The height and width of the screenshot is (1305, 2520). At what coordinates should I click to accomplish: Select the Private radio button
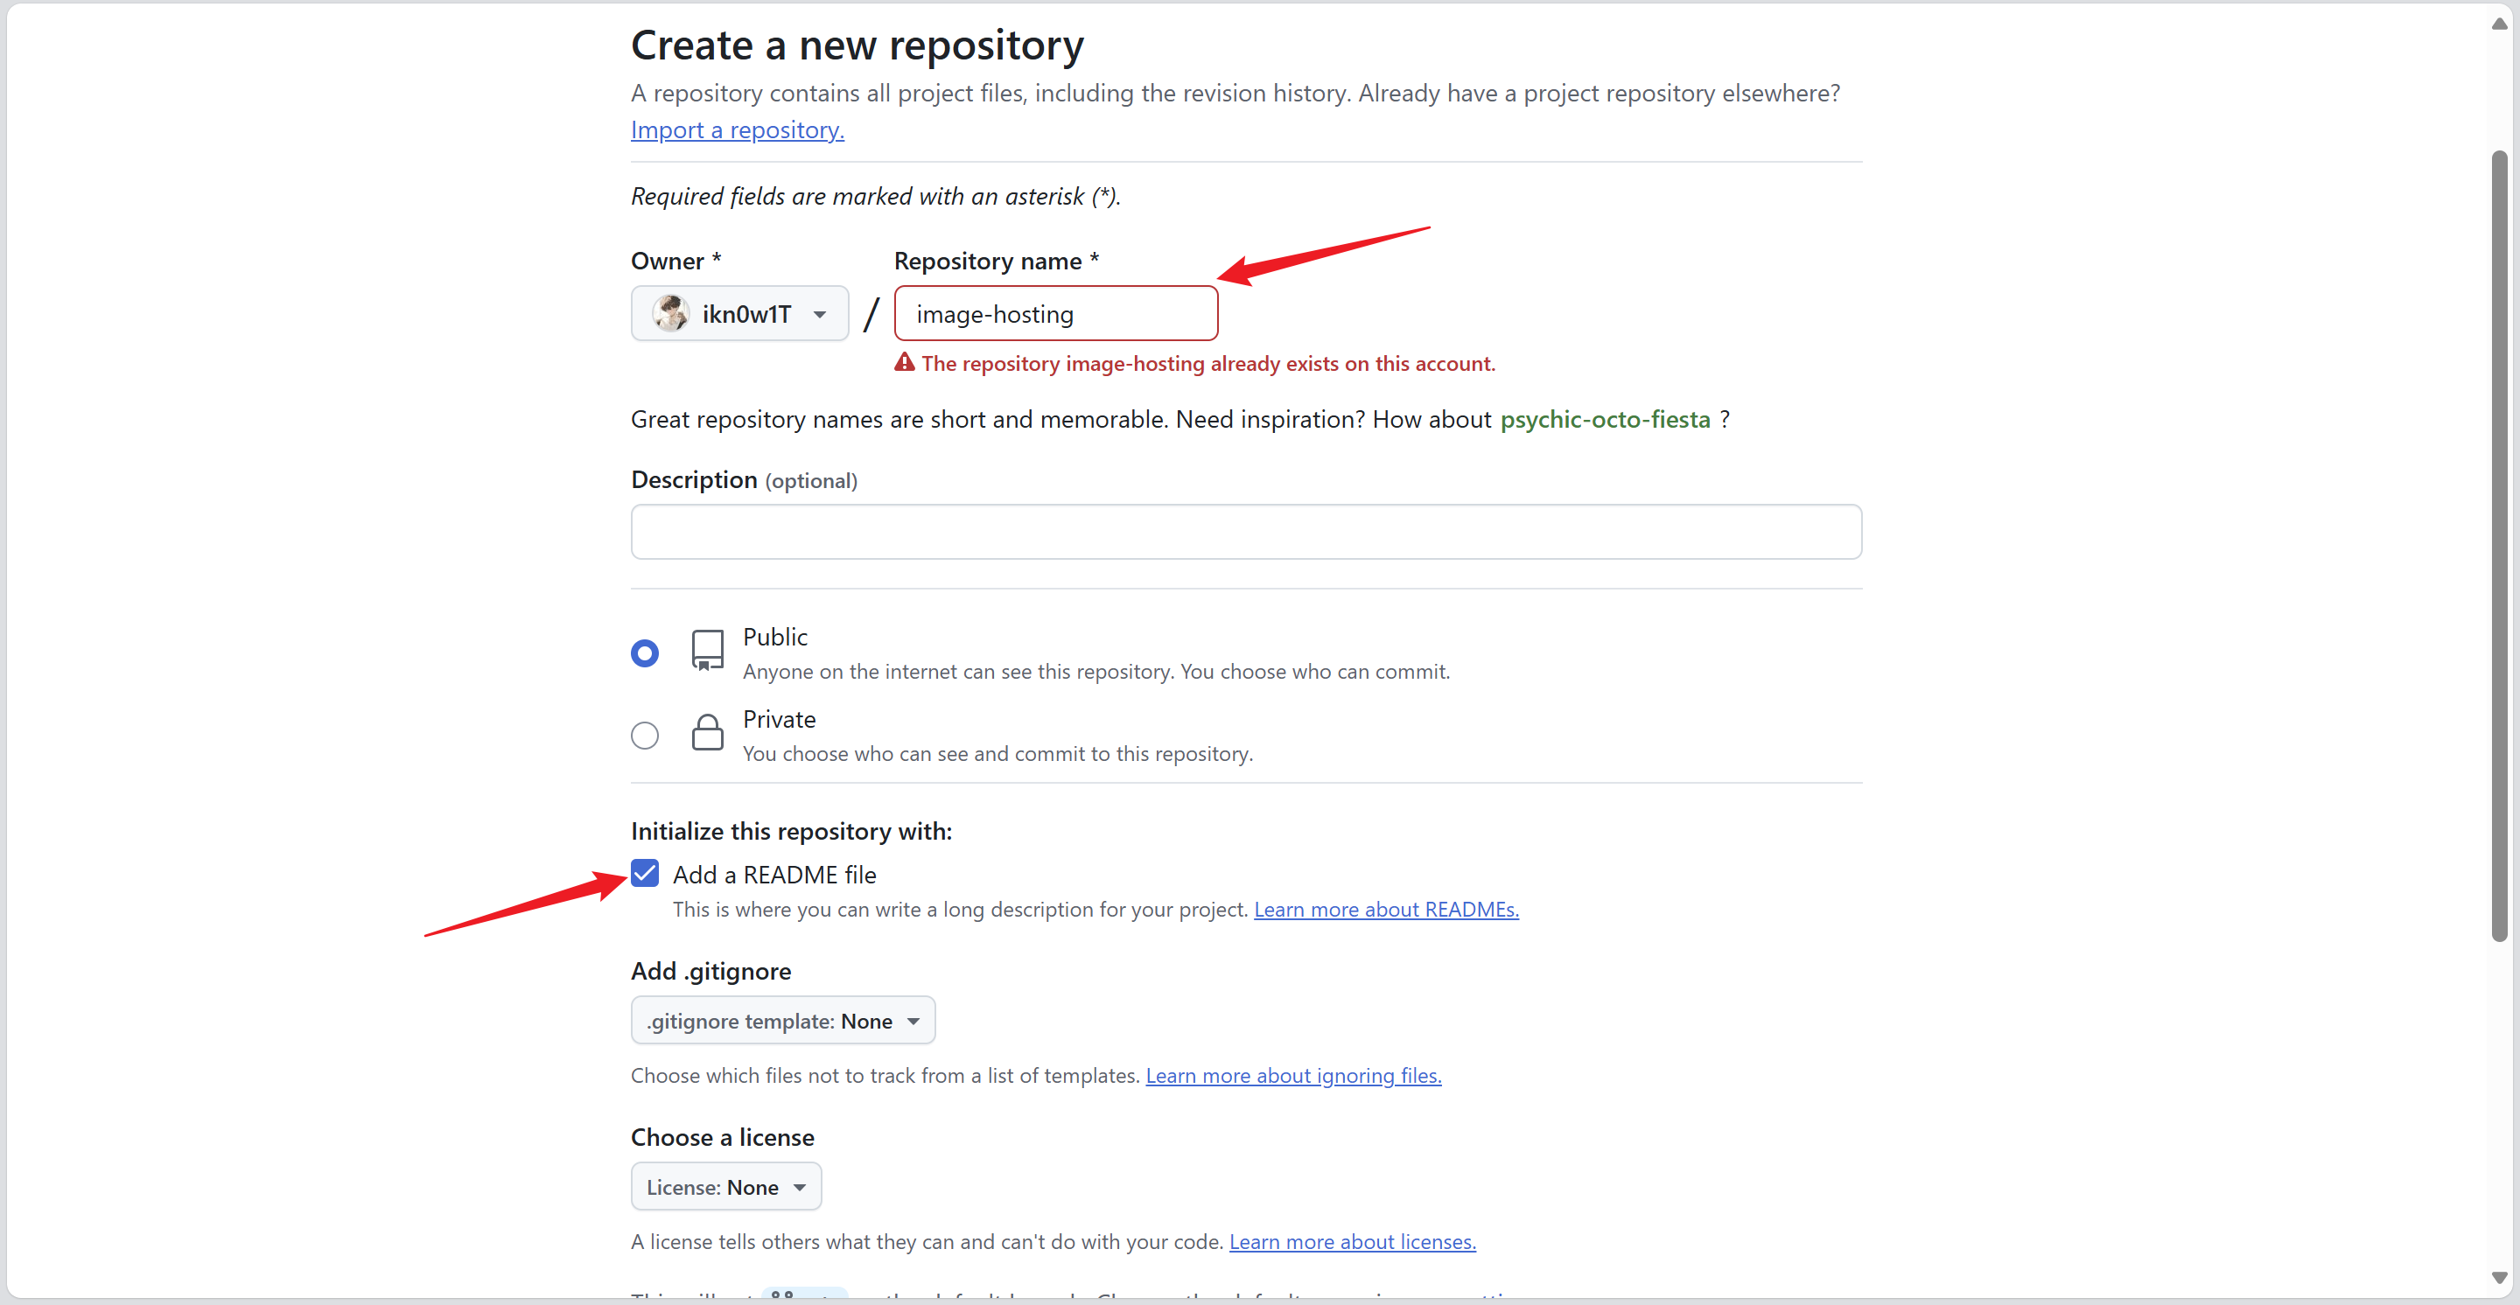click(x=645, y=735)
